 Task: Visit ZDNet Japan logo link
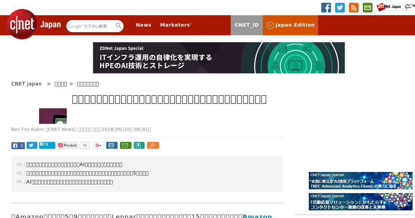389,7
